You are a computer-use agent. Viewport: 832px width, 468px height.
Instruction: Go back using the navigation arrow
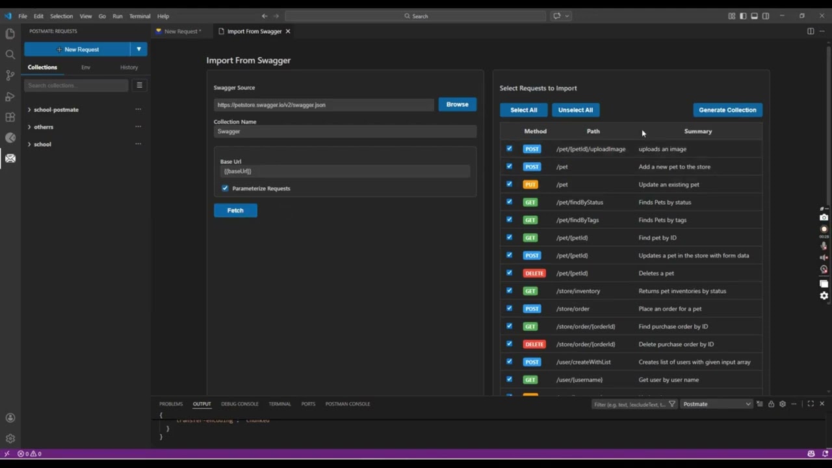(265, 16)
